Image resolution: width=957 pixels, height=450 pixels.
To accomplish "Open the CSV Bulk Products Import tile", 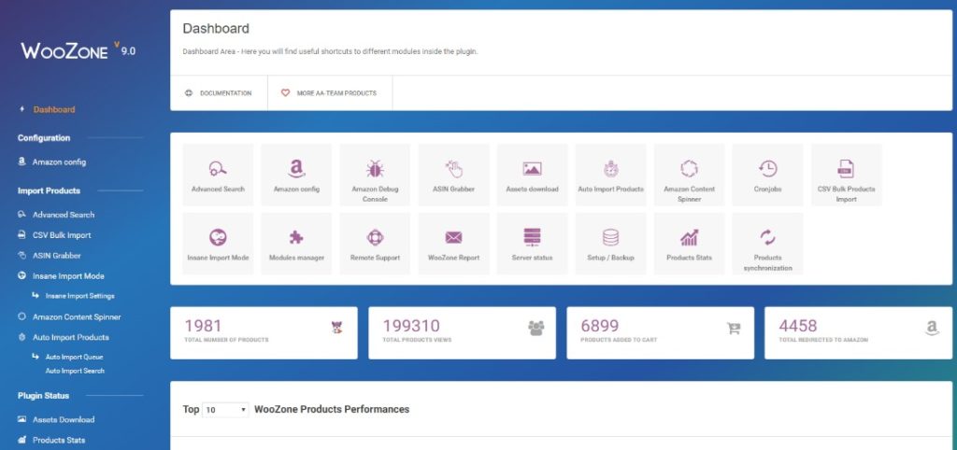I will click(x=847, y=175).
